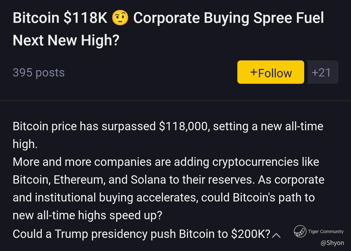Image resolution: width=351 pixels, height=251 pixels.
Task: Collapse the topic description with the chevron
Action: click(x=276, y=235)
